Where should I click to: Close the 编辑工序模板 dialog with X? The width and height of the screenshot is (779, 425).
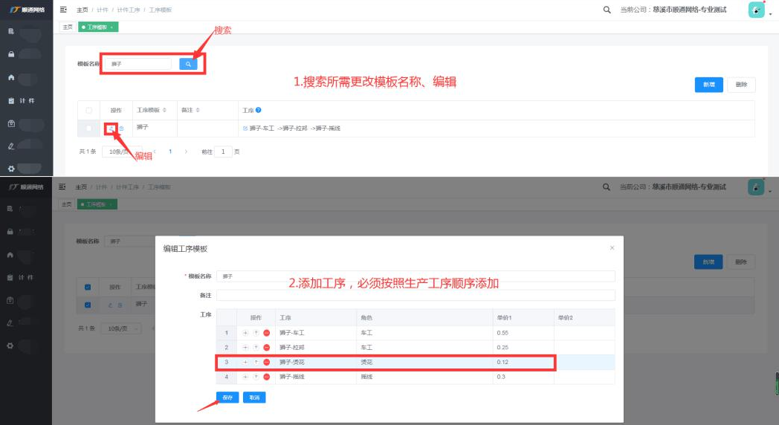pyautogui.click(x=612, y=247)
